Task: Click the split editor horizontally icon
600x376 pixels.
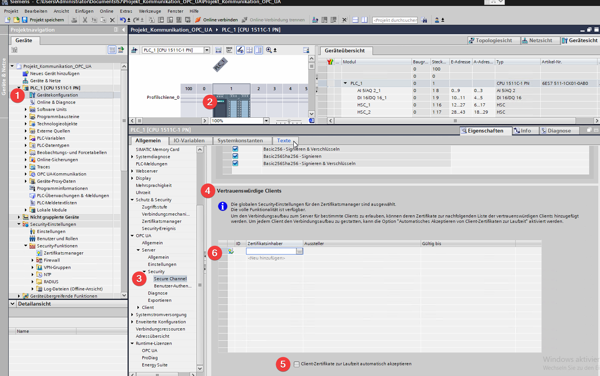Action: click(355, 20)
